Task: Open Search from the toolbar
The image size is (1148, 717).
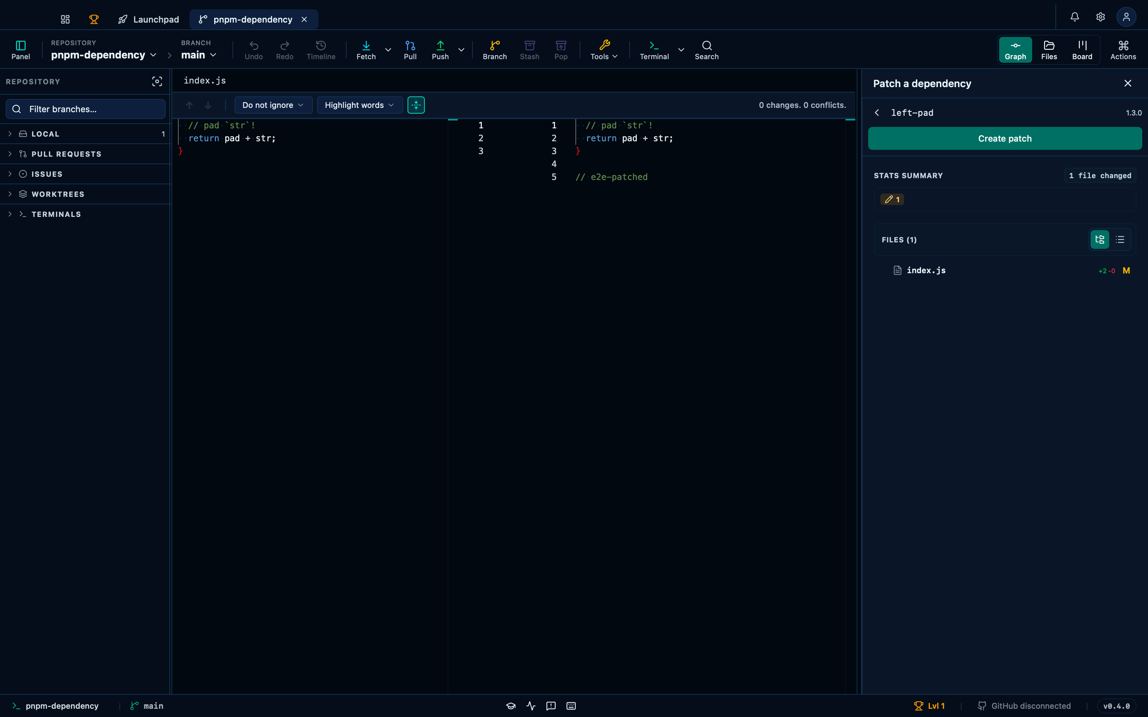Action: click(706, 50)
